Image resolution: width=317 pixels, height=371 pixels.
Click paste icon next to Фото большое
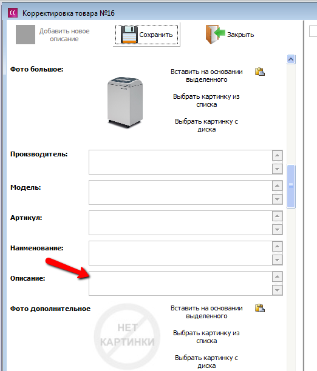pos(260,72)
